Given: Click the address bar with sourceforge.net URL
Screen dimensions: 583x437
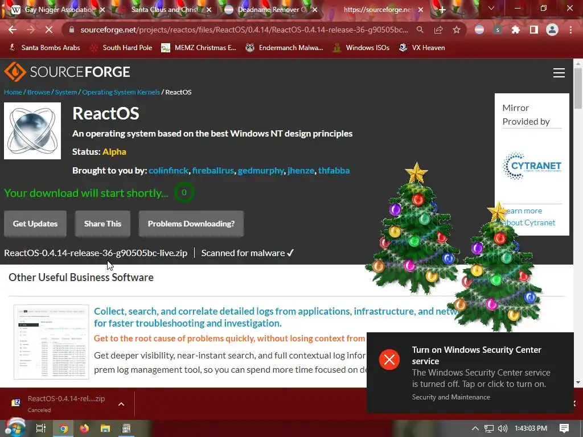Looking at the screenshot, I should click(244, 30).
